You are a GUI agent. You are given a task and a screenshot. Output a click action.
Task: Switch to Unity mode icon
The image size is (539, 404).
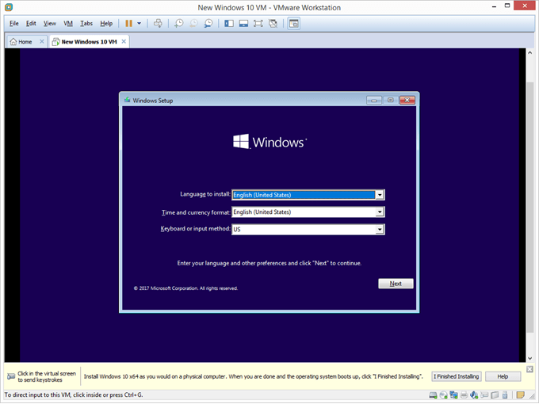273,24
